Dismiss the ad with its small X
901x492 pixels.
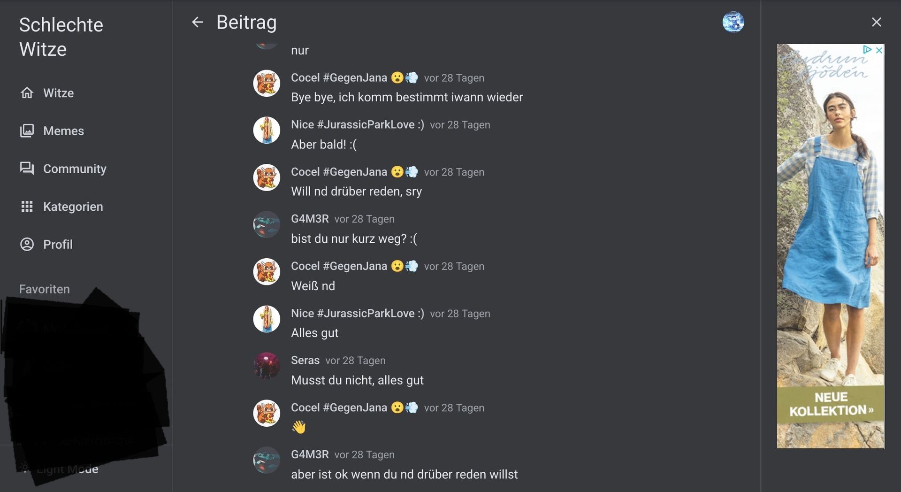click(879, 50)
